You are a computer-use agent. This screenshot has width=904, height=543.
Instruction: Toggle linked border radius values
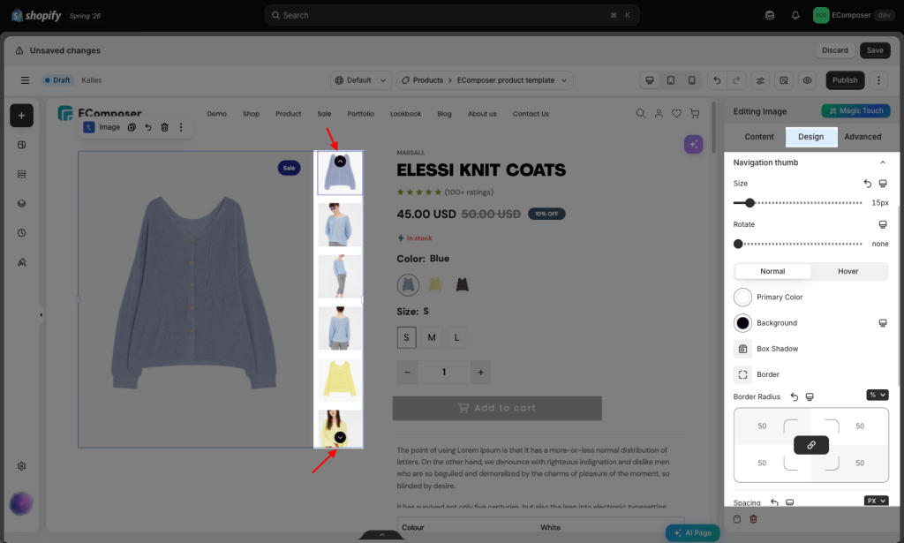coord(811,445)
